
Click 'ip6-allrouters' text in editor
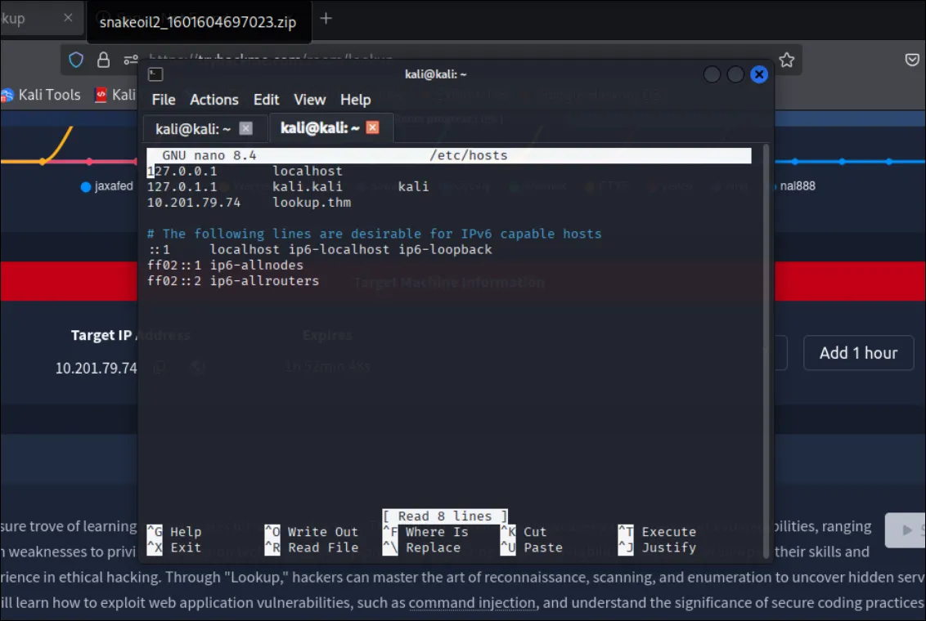[x=264, y=281]
